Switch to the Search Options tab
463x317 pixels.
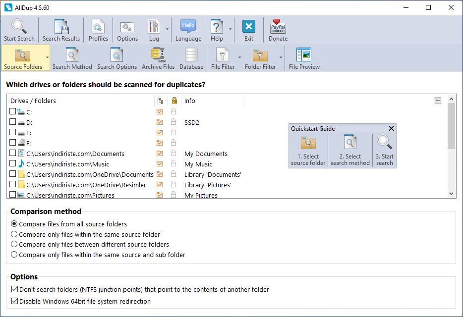coord(117,58)
